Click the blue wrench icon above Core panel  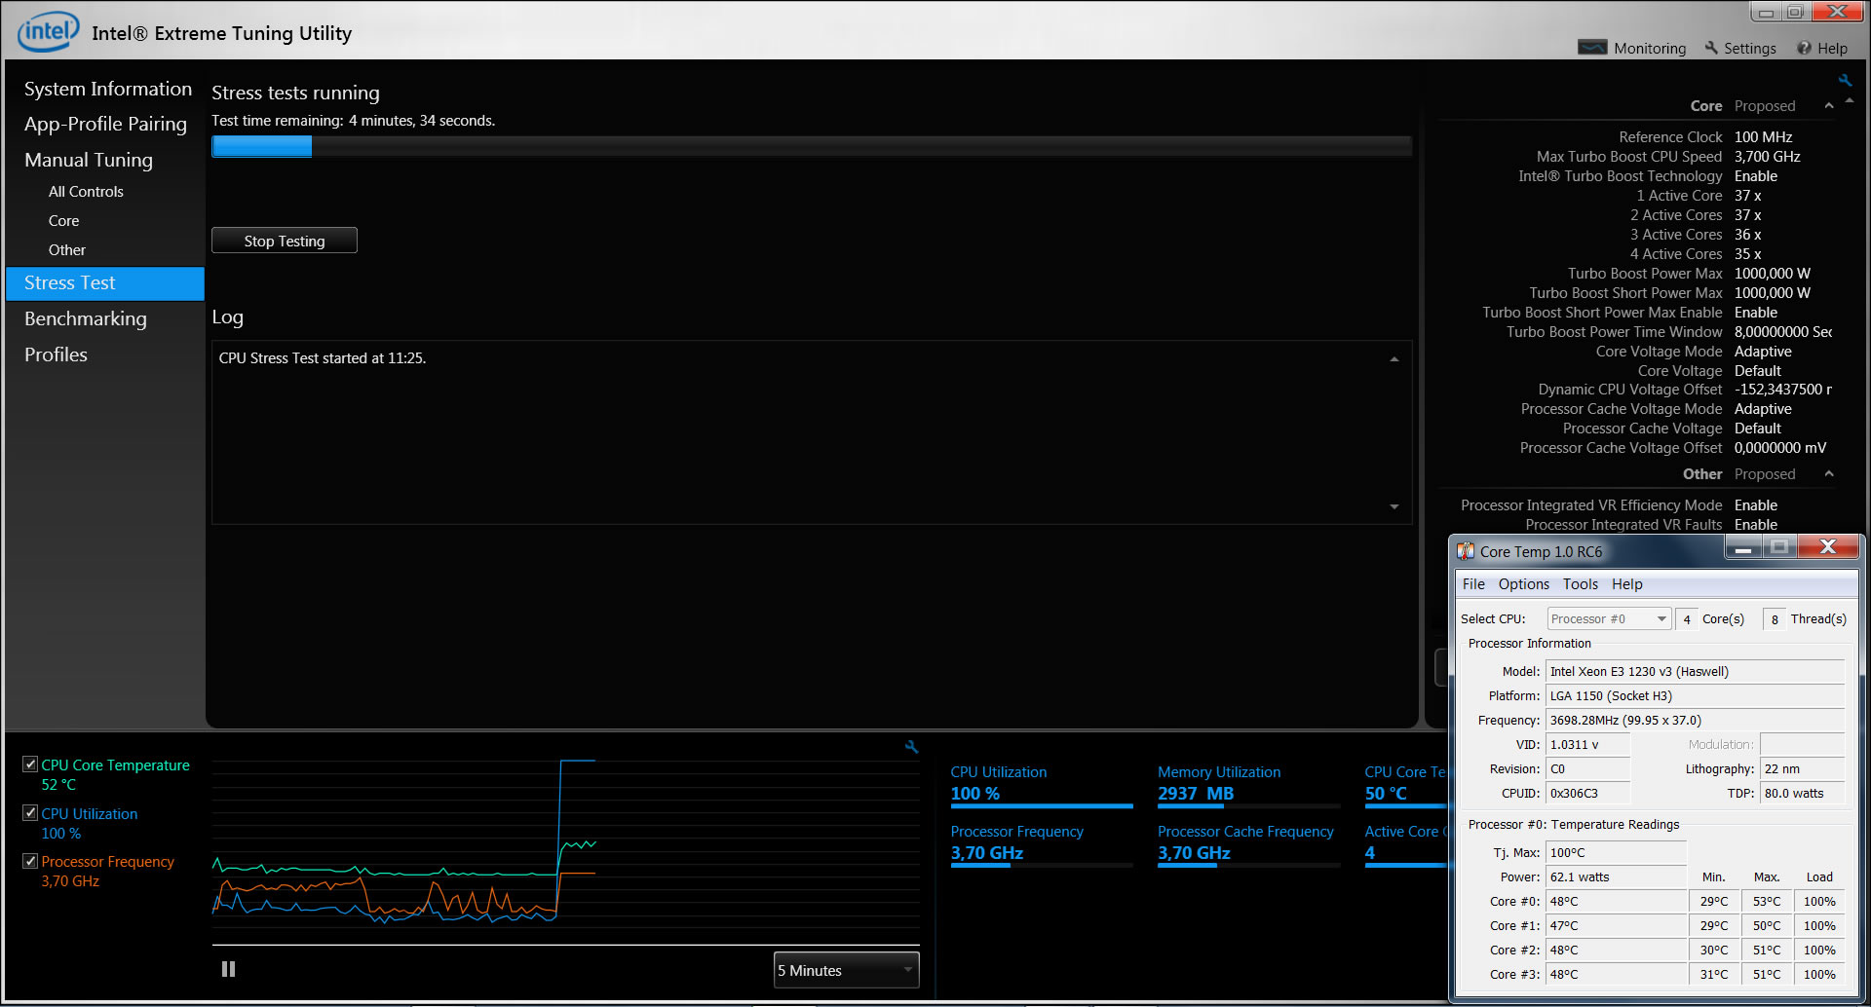(x=1845, y=80)
